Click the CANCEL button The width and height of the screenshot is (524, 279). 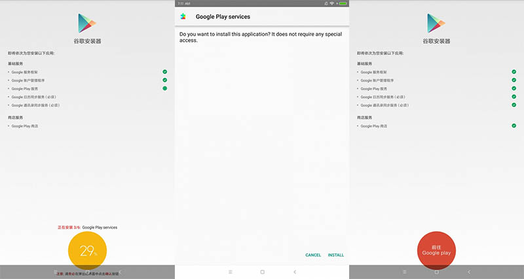[x=313, y=255]
